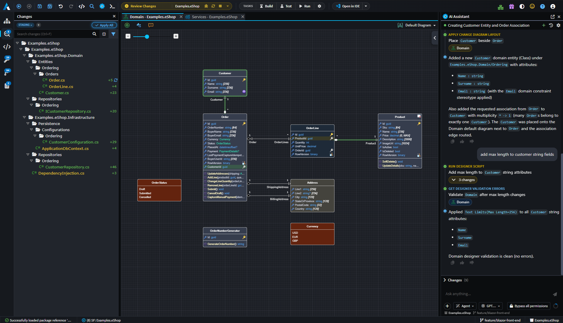This screenshot has height=323, width=563.
Task: Start a new AI chat thread
Action: click(544, 26)
